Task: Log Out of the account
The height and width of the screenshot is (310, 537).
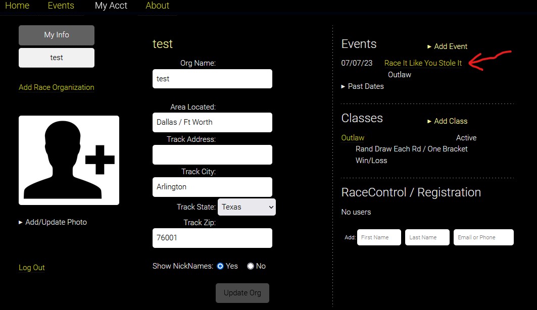Action: point(32,268)
